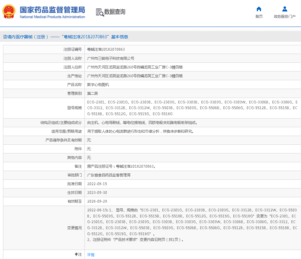The height and width of the screenshot is (259, 301).
Task: Click the 型号规格 row label
Action: pos(74,108)
